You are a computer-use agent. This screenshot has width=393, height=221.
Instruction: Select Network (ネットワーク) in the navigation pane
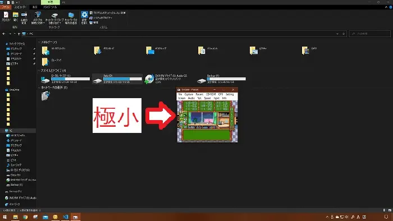point(12,204)
